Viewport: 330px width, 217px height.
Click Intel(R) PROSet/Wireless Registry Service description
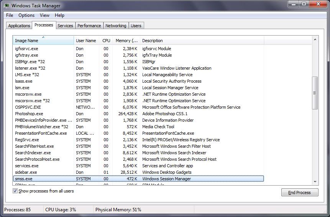pos(181,140)
